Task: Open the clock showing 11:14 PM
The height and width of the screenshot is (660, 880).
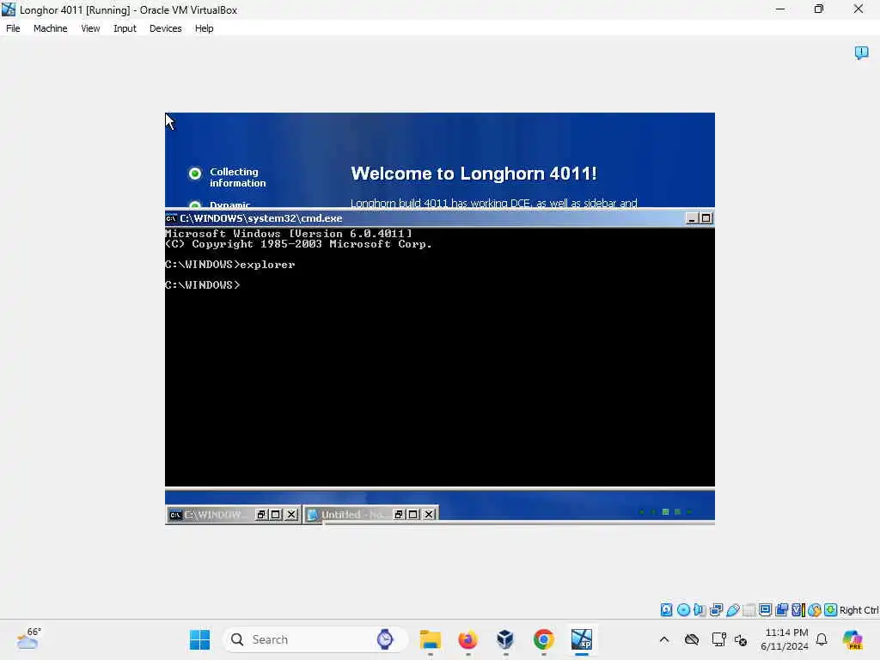Action: click(785, 639)
